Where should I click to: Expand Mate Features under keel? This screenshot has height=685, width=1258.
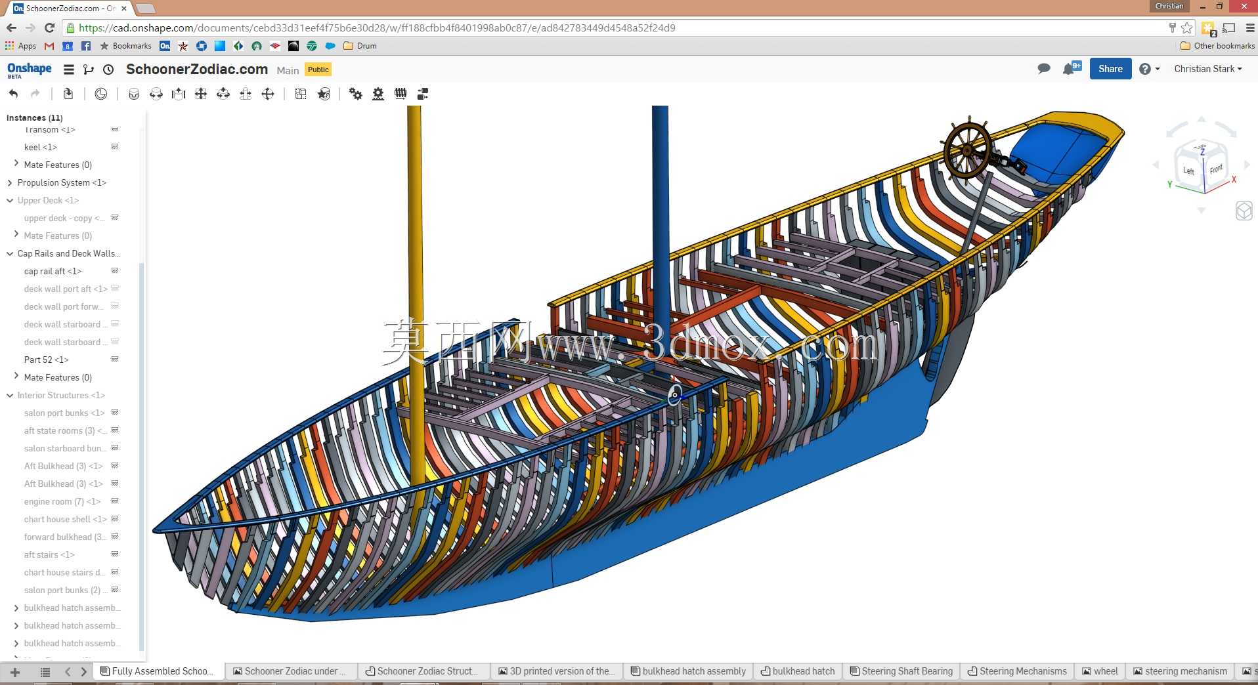(x=16, y=163)
